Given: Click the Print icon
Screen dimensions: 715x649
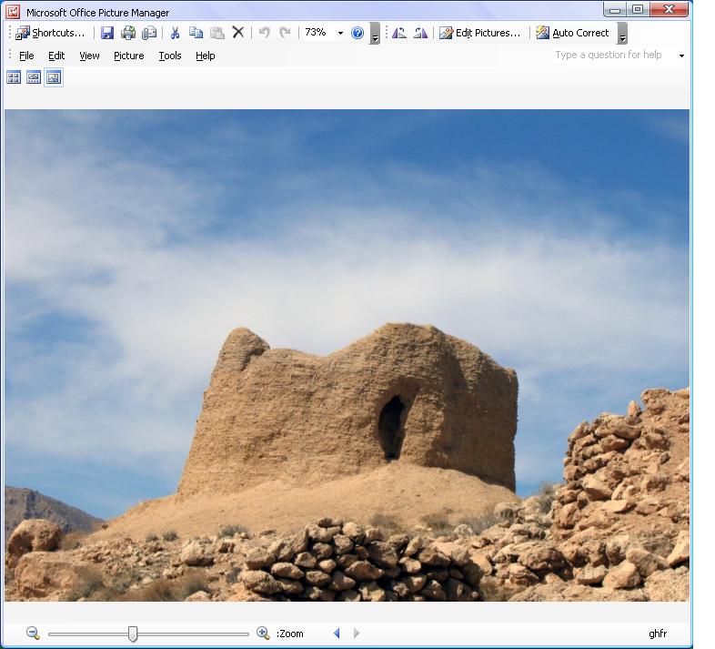Looking at the screenshot, I should pyautogui.click(x=128, y=33).
